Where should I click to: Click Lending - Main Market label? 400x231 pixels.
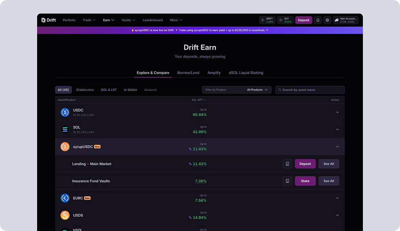tap(92, 164)
